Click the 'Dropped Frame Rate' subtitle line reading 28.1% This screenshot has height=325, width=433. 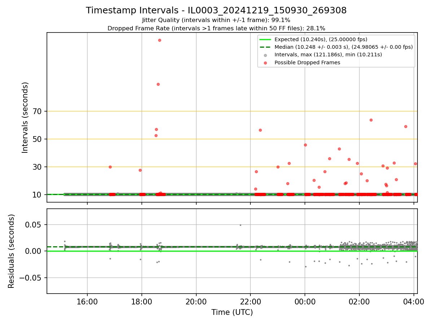pos(216,28)
